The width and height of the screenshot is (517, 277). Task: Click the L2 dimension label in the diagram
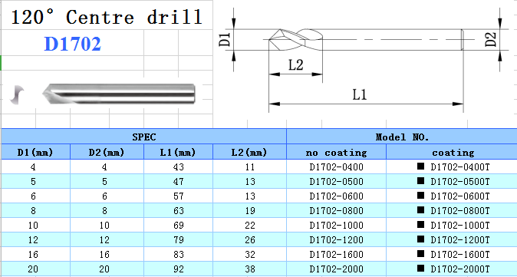click(296, 65)
